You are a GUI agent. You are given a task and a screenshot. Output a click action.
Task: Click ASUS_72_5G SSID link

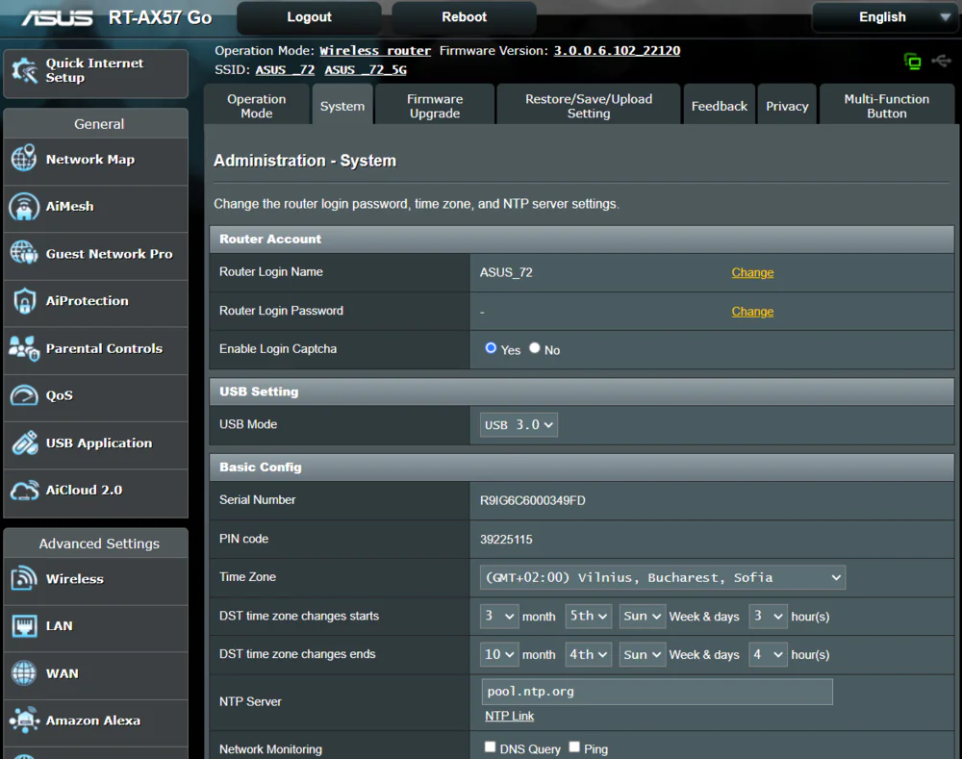pos(366,70)
